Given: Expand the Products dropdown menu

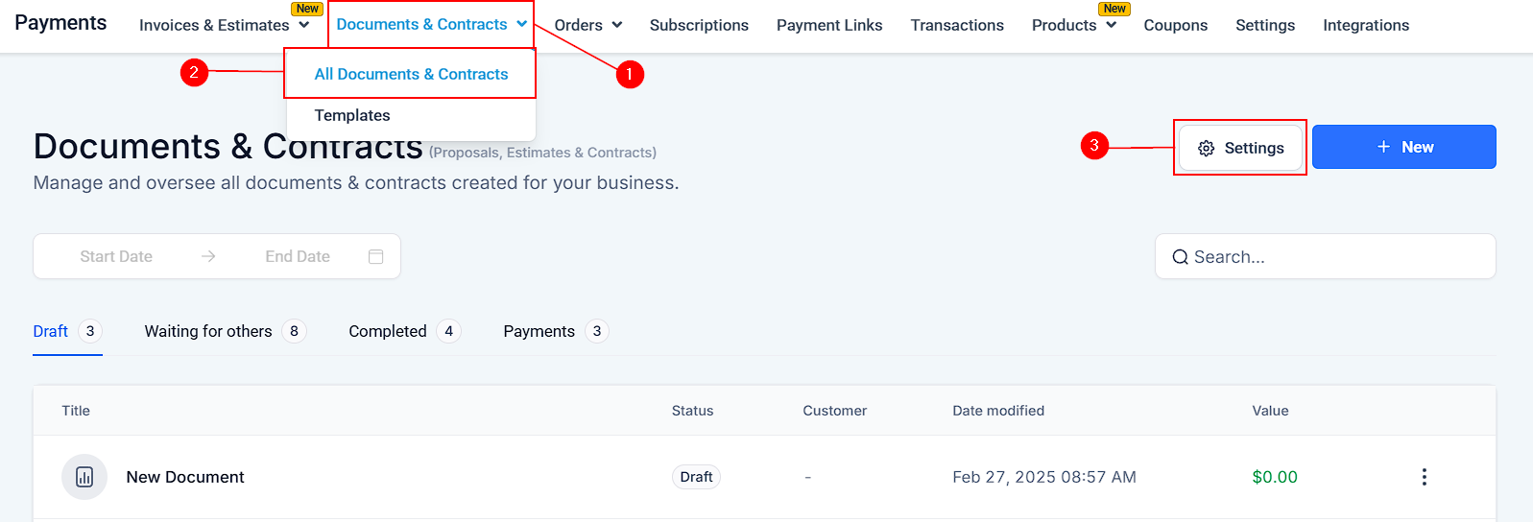Looking at the screenshot, I should click(x=1111, y=25).
